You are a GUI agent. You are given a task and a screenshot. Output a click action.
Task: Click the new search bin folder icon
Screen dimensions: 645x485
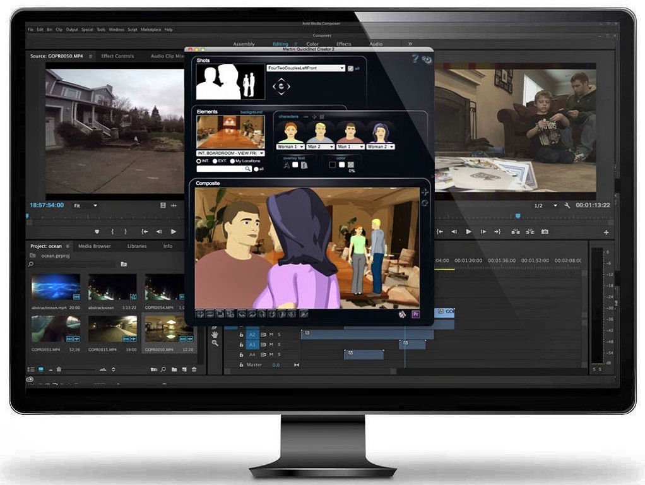(124, 264)
